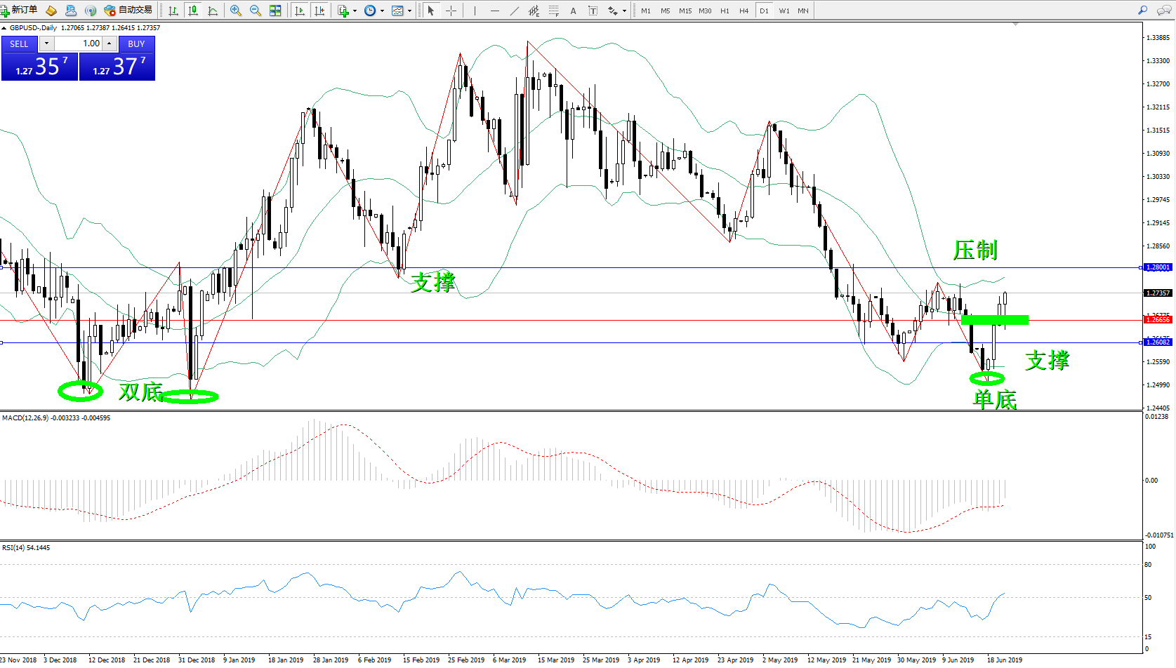Switch timeframe to H1
Image resolution: width=1176 pixels, height=668 pixels.
pos(725,11)
